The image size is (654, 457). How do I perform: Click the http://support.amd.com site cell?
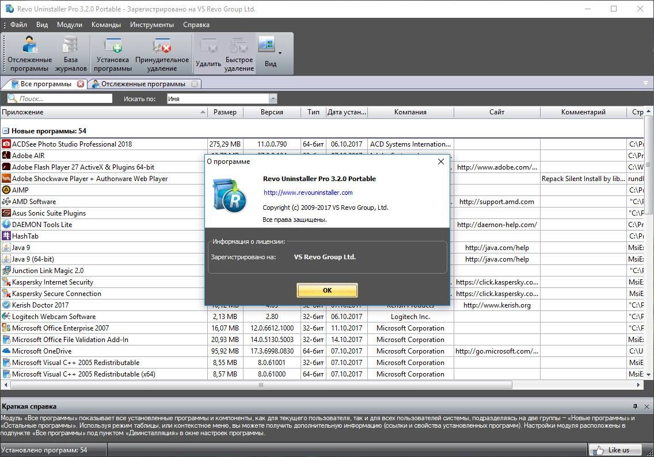pos(496,202)
